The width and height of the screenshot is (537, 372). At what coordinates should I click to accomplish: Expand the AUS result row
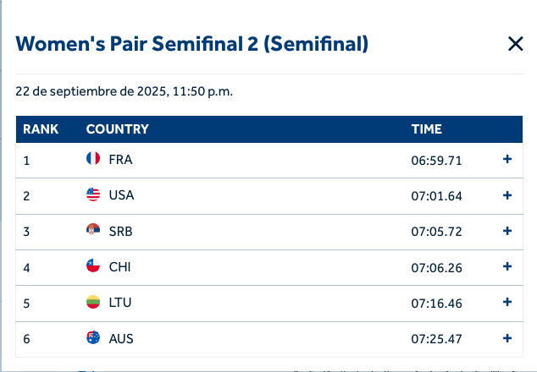point(507,338)
